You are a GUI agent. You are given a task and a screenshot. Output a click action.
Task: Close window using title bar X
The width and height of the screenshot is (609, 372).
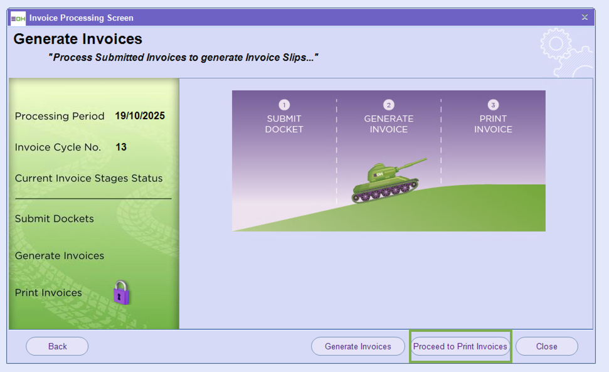click(585, 18)
